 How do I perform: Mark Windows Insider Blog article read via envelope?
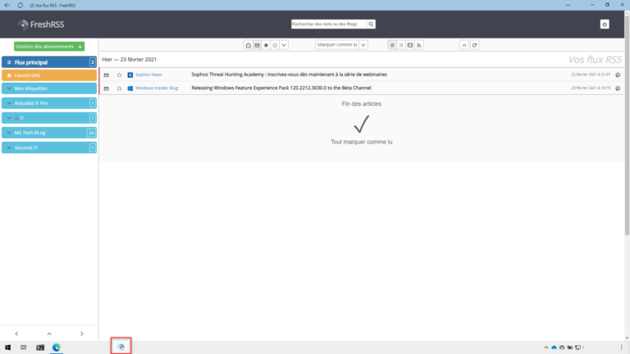106,88
